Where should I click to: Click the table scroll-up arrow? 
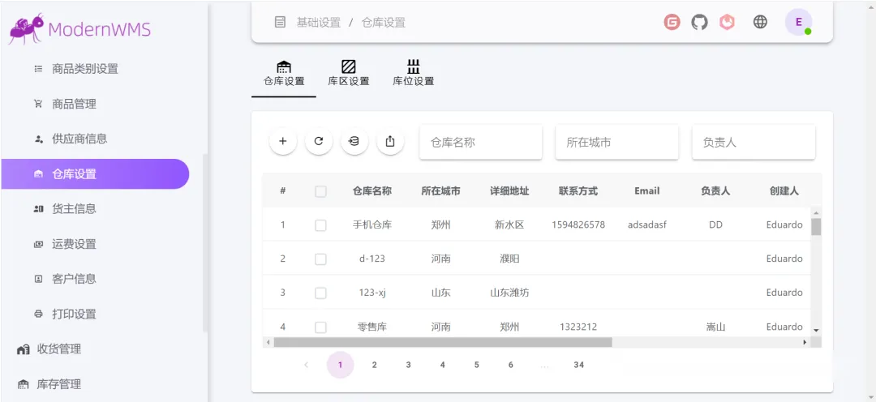coord(816,212)
